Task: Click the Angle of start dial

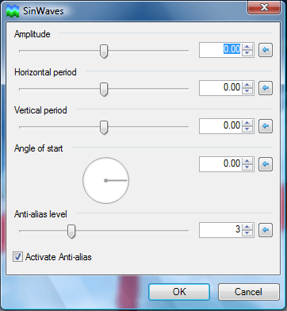Action: 106,180
